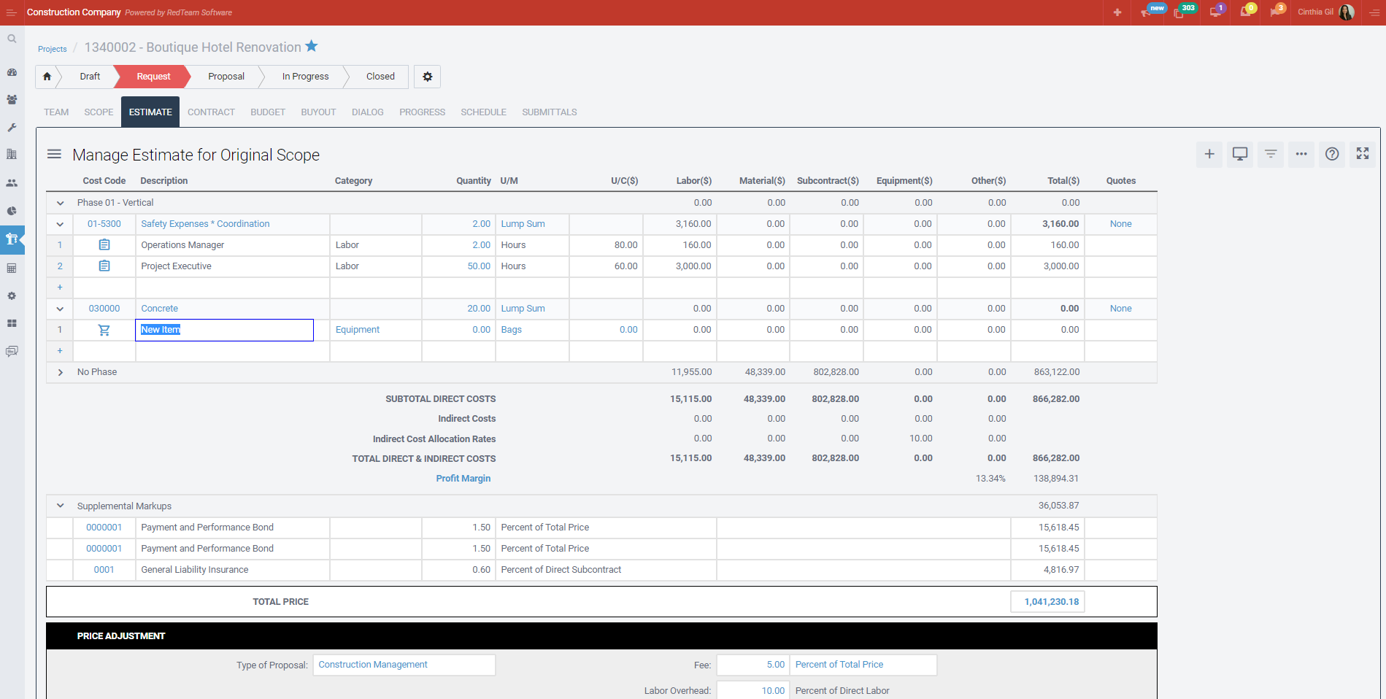Click the notifications bell showing 0
The width and height of the screenshot is (1386, 699).
1247,12
